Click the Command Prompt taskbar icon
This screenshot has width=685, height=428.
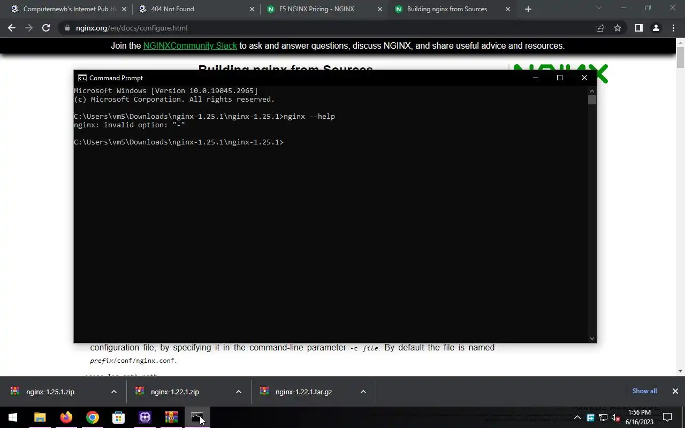pos(197,417)
